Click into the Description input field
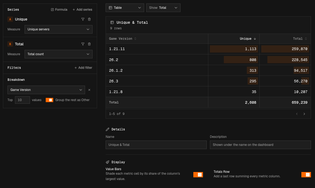This screenshot has height=188, width=315. tap(260, 145)
